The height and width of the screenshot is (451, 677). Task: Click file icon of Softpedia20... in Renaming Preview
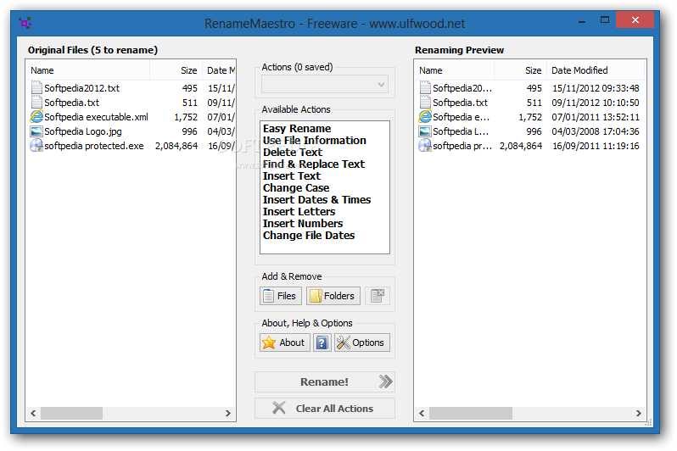pos(425,88)
